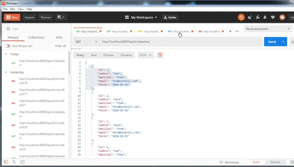Viewport: 294px width, 167px height.
Task: Open the user avatar menu
Action: point(282,17)
